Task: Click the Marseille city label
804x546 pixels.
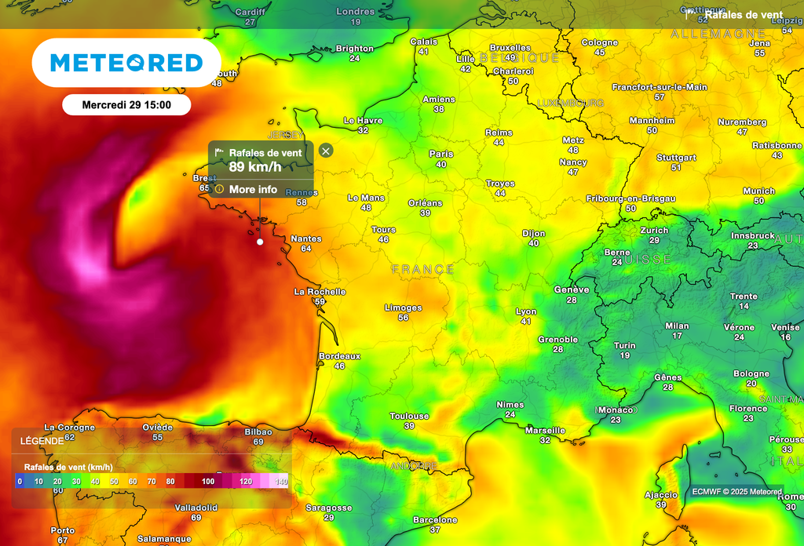Action: pyautogui.click(x=545, y=430)
